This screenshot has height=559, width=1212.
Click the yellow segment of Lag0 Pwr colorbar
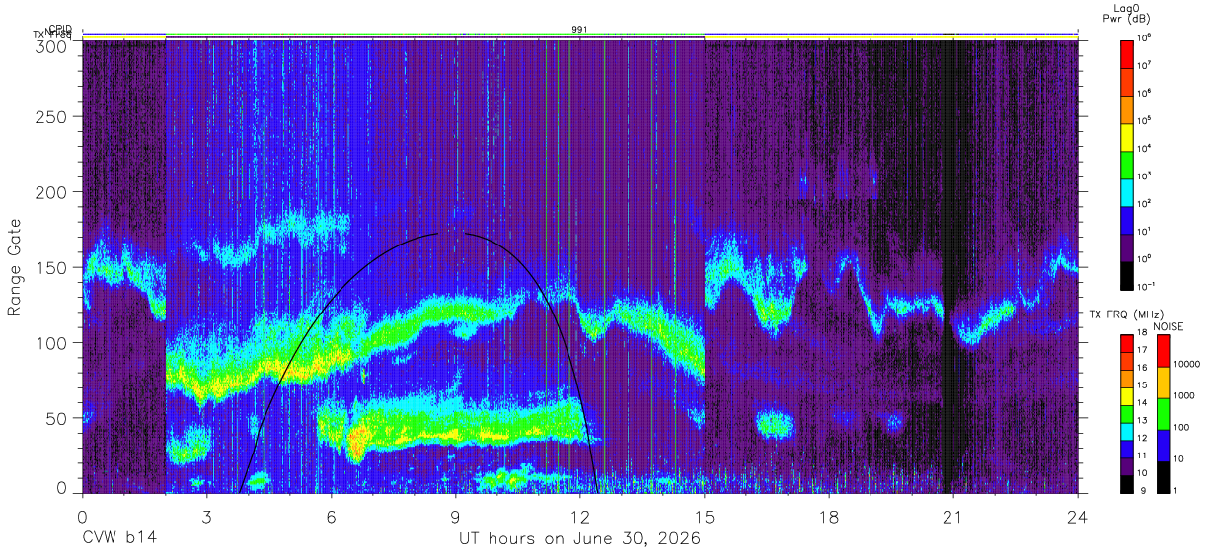[x=1127, y=136]
